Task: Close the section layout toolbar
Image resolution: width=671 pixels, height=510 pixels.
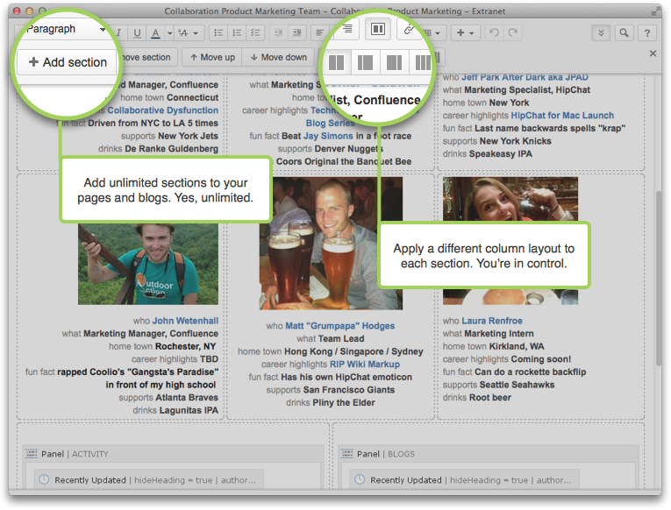Action: (653, 53)
